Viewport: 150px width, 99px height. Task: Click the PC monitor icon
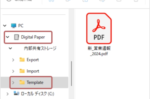pyautogui.click(x=13, y=26)
